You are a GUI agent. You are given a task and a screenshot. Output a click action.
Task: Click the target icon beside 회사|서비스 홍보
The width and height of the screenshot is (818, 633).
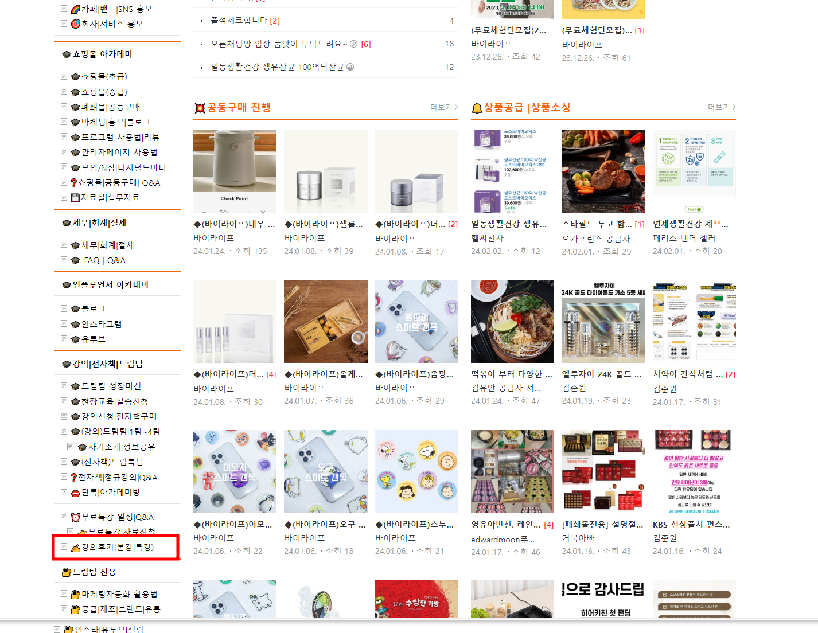coord(75,24)
